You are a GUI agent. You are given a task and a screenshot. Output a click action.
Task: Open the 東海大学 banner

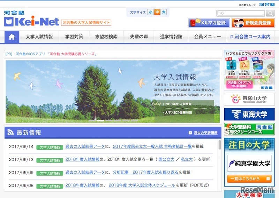tap(249, 114)
